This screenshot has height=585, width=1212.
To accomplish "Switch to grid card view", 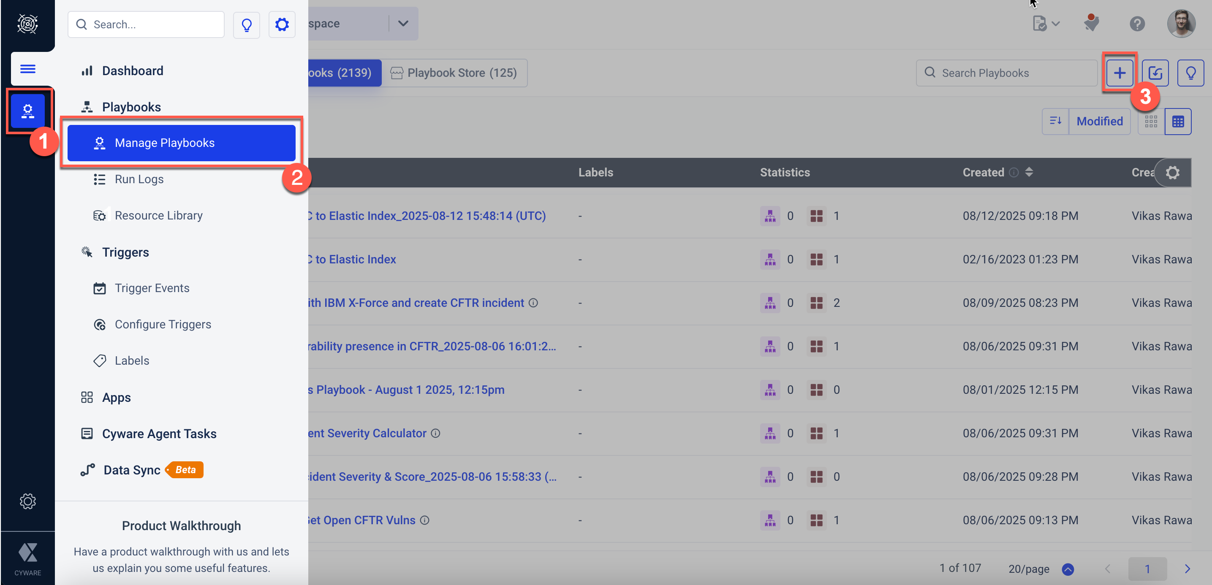I will click(x=1151, y=121).
